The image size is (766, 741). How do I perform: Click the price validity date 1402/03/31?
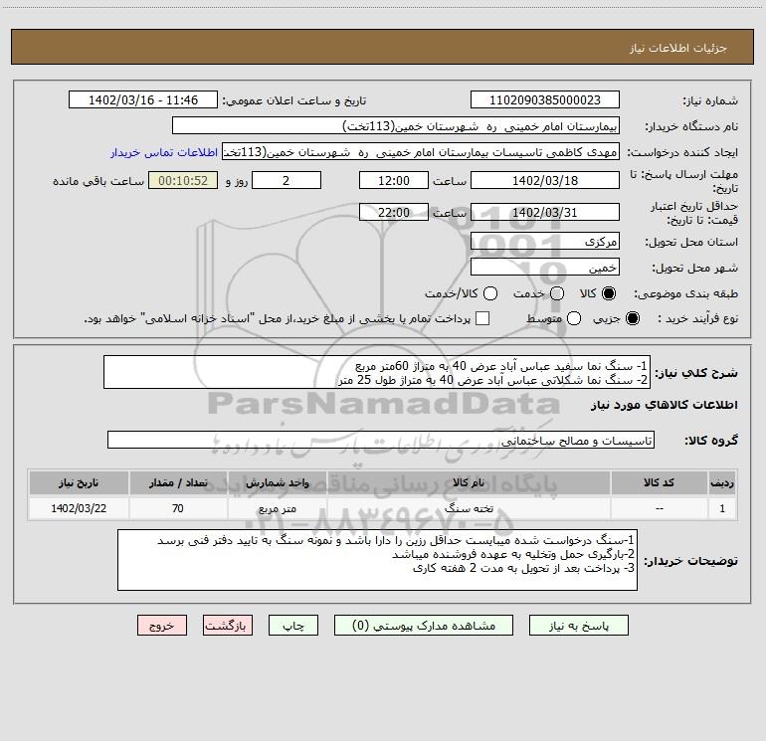tap(545, 212)
